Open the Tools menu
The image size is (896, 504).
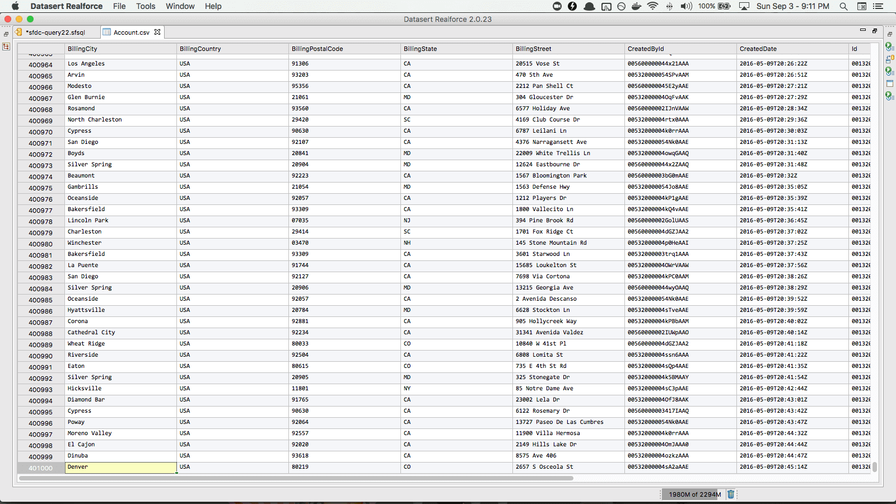[146, 6]
